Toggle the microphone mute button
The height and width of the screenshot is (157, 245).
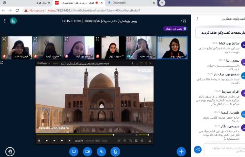115,151
